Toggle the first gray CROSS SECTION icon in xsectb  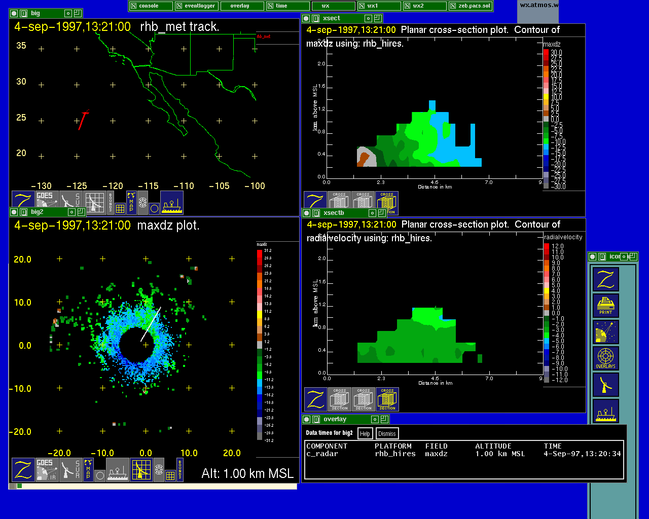pos(339,399)
